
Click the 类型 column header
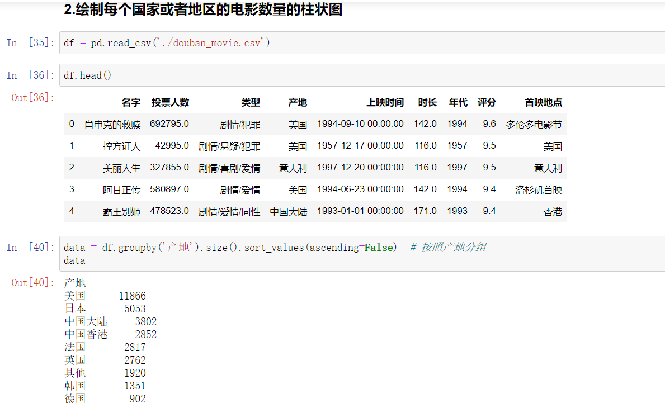(251, 102)
